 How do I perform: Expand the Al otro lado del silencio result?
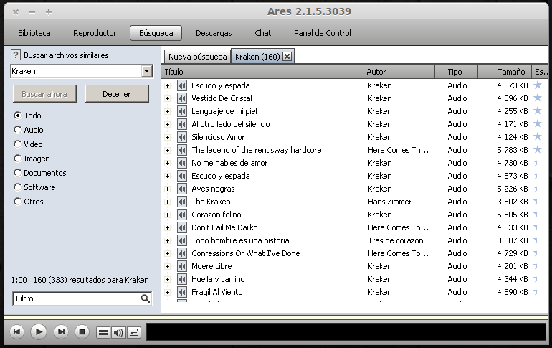pyautogui.click(x=168, y=124)
